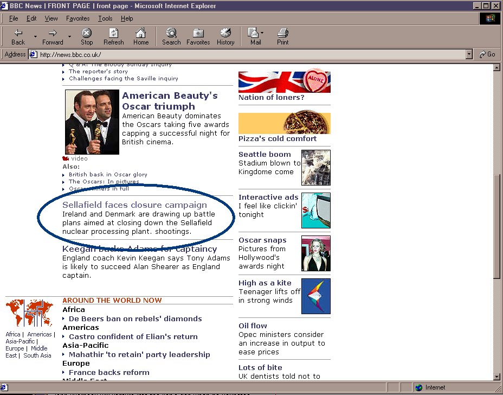
Task: Open the View menu
Action: click(51, 18)
